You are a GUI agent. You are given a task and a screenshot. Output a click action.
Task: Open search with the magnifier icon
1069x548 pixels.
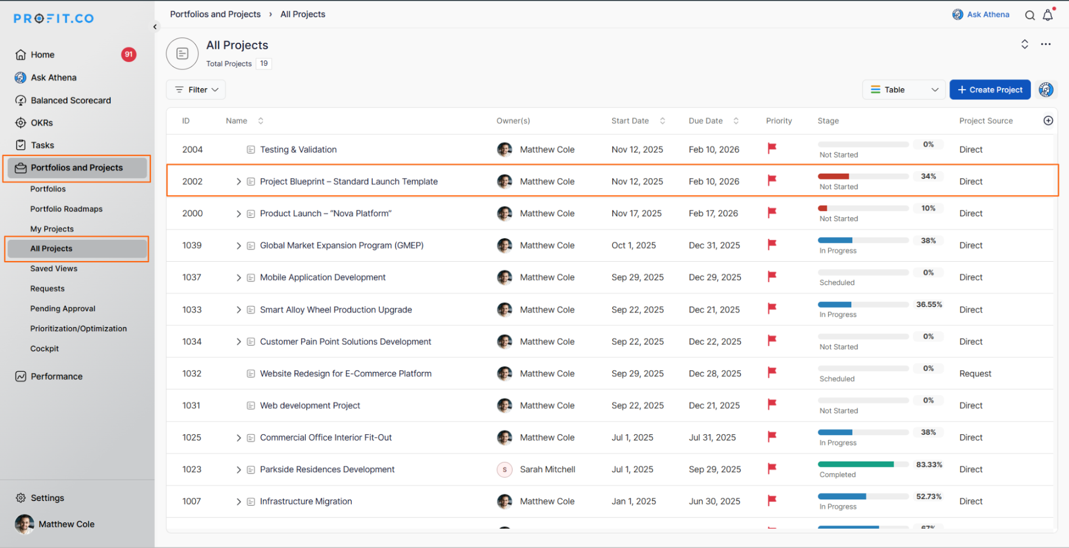coord(1029,15)
